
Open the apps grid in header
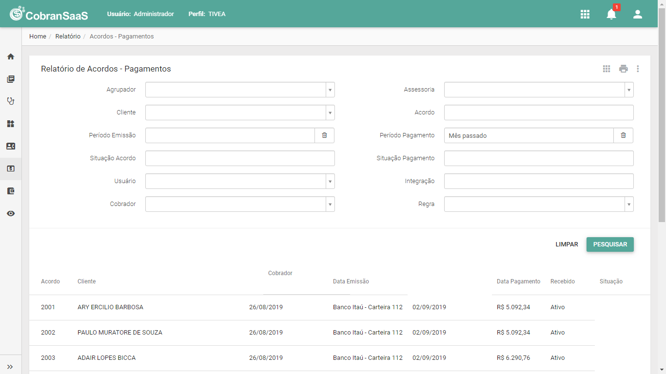click(585, 14)
